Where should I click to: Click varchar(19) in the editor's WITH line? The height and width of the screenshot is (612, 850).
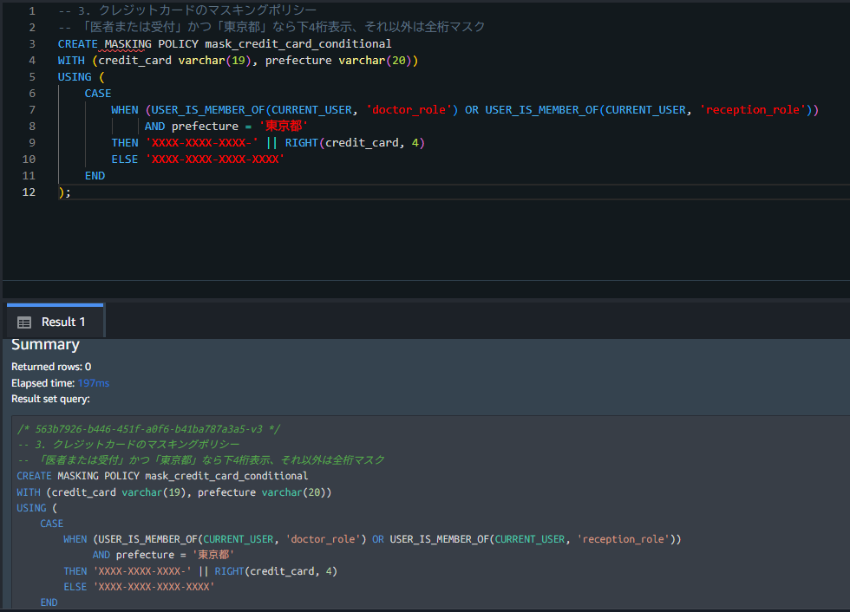pyautogui.click(x=215, y=61)
